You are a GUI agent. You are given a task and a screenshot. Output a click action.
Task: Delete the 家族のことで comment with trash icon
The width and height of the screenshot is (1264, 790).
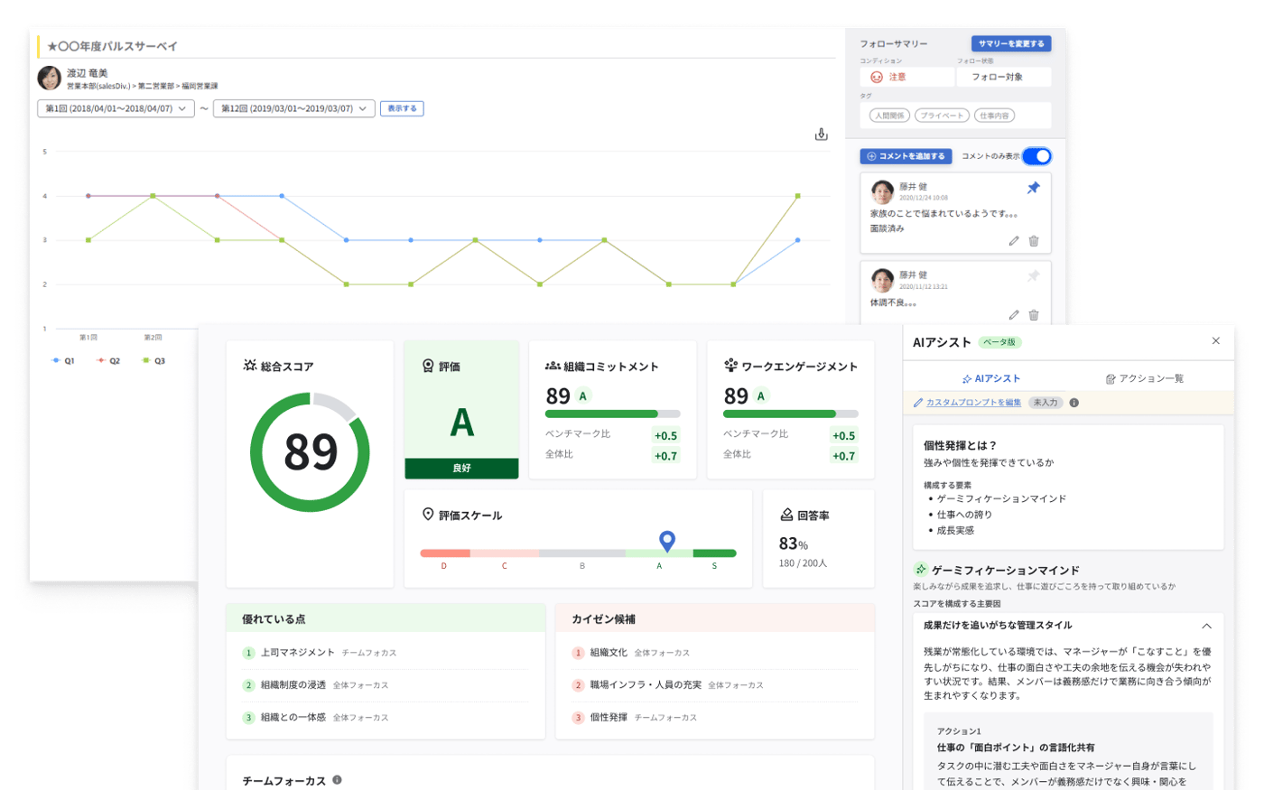(1034, 241)
